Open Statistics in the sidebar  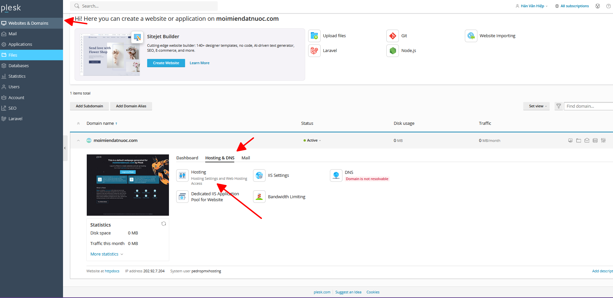coord(31,76)
